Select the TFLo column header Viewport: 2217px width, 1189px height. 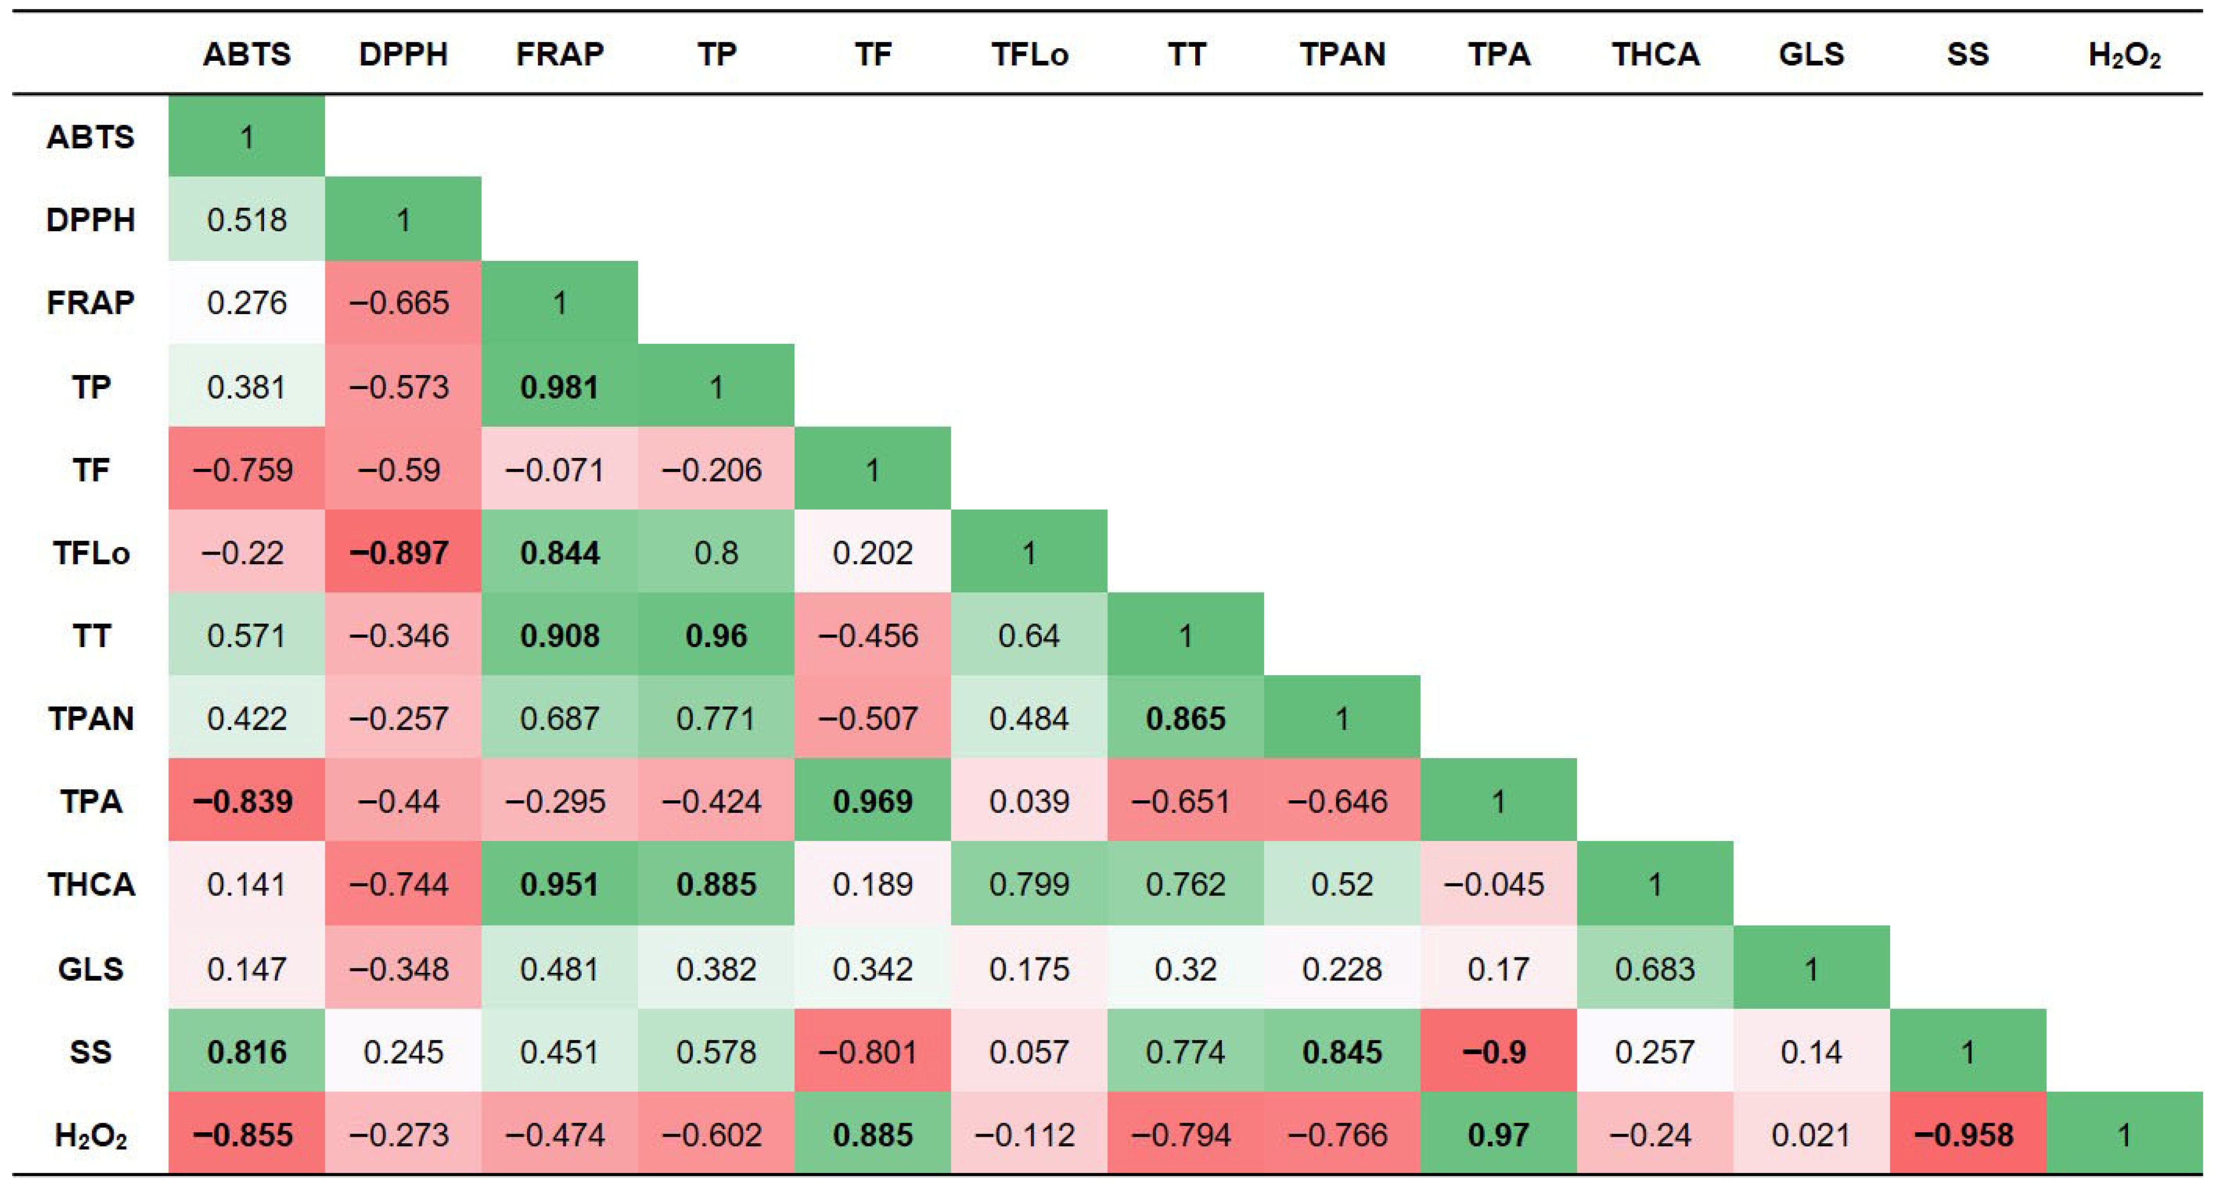(x=1029, y=54)
